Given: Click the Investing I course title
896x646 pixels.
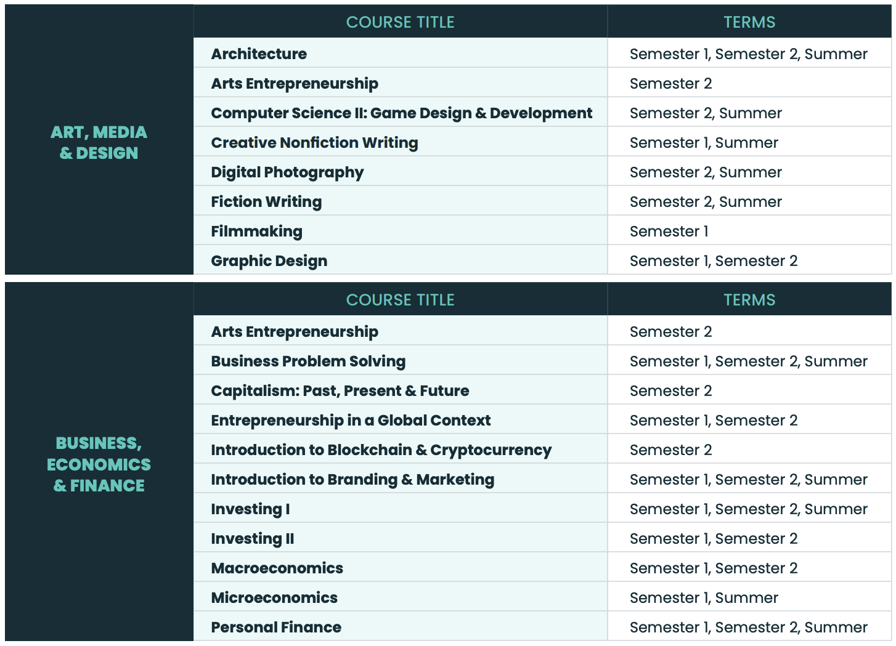Looking at the screenshot, I should pyautogui.click(x=250, y=509).
